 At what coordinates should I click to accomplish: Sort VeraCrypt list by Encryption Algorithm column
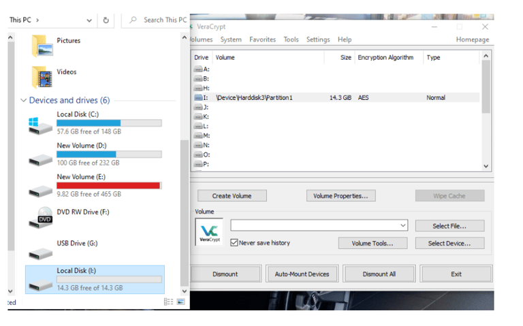[x=389, y=57]
